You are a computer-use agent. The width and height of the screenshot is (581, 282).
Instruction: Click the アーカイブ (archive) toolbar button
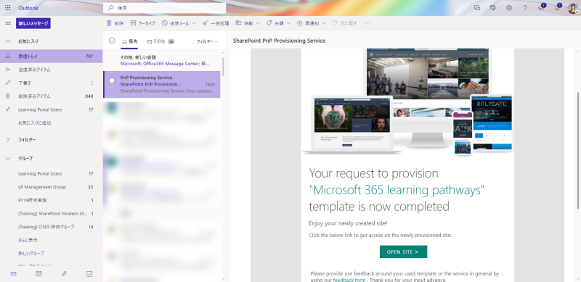pos(142,23)
